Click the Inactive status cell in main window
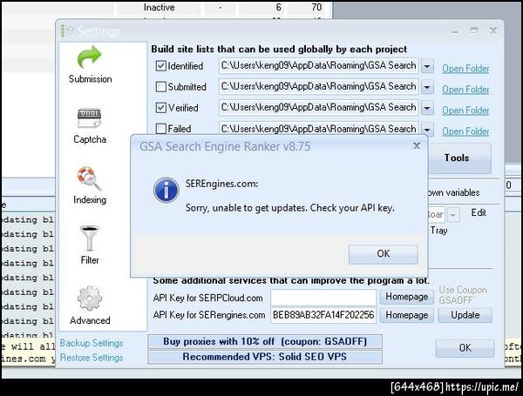The image size is (523, 396). (160, 7)
